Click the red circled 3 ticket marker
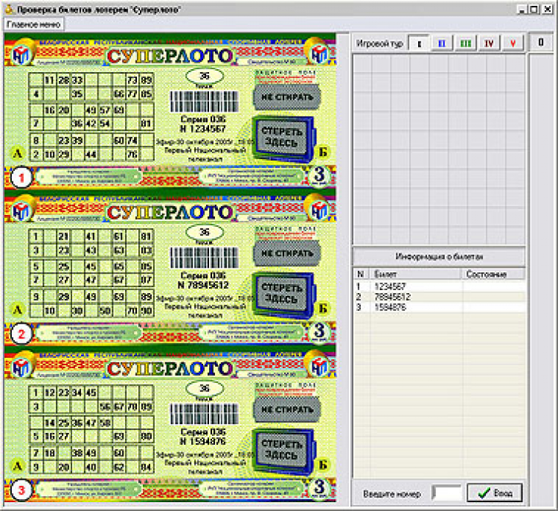The width and height of the screenshot is (558, 511). pyautogui.click(x=22, y=490)
